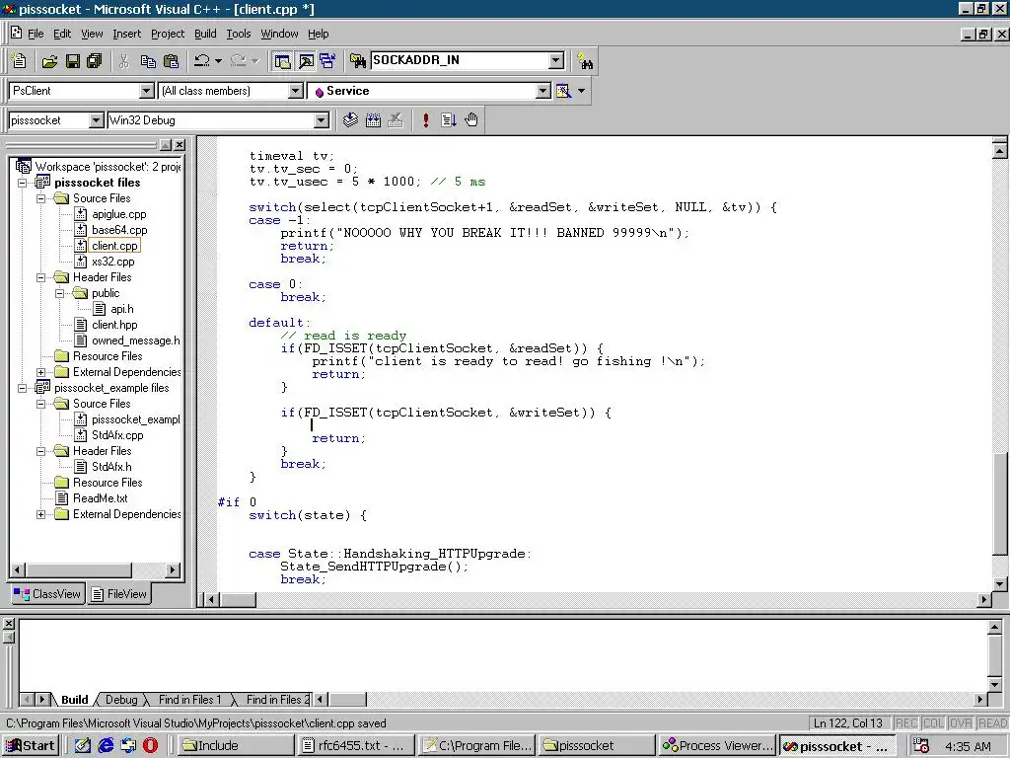Open the All class members filter dropdown
The height and width of the screenshot is (758, 1010).
click(x=295, y=91)
